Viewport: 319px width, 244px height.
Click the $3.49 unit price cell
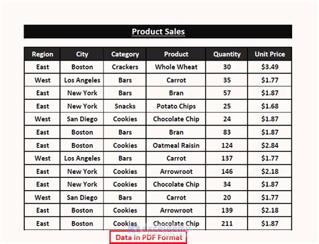click(x=270, y=67)
